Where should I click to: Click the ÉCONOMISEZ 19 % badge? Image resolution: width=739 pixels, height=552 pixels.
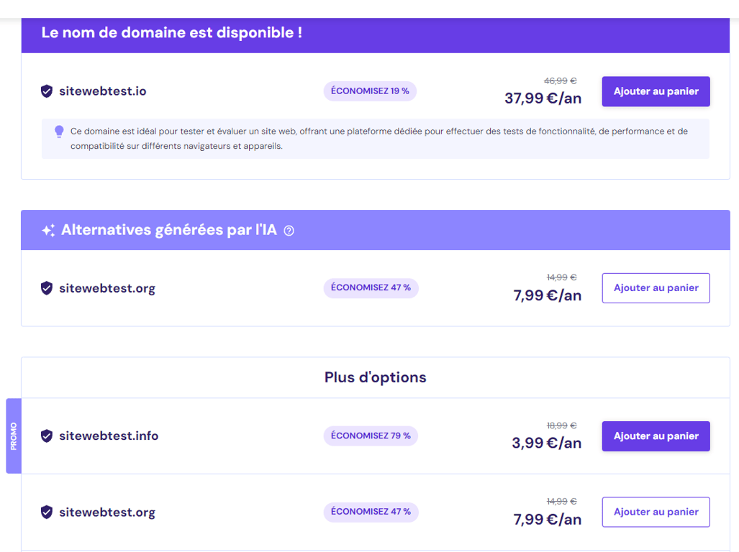tap(370, 91)
